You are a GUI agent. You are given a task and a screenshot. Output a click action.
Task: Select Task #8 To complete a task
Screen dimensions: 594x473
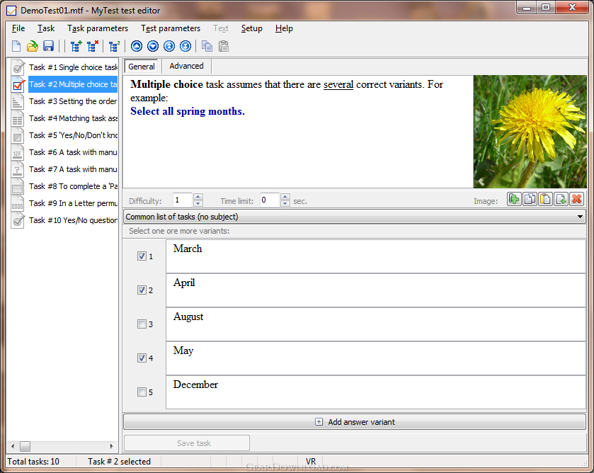(x=73, y=186)
